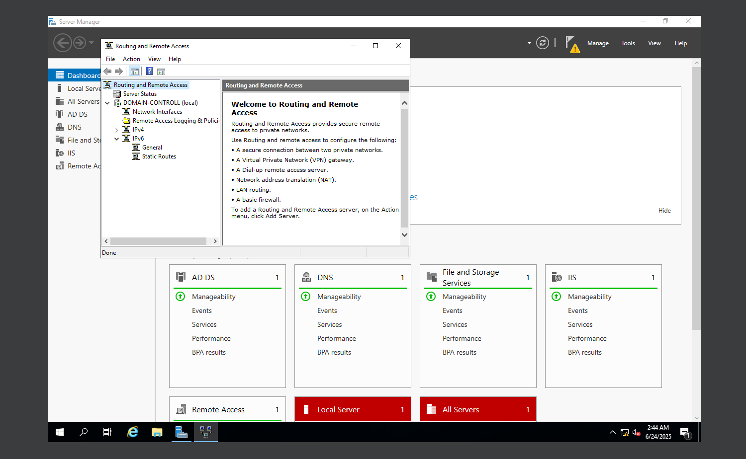746x459 pixels.
Task: Click the IIS tile header icon
Action: [x=557, y=277]
